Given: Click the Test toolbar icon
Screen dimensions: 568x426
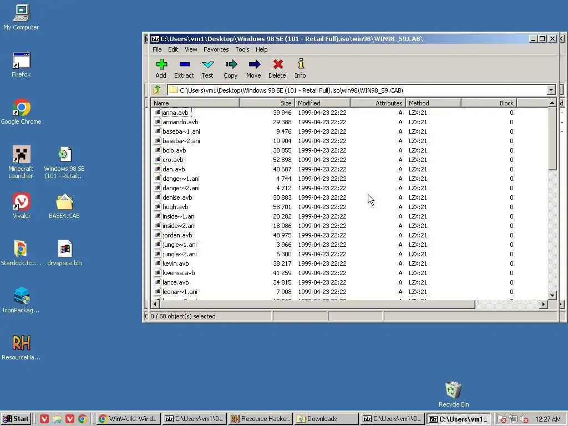Looking at the screenshot, I should (207, 68).
